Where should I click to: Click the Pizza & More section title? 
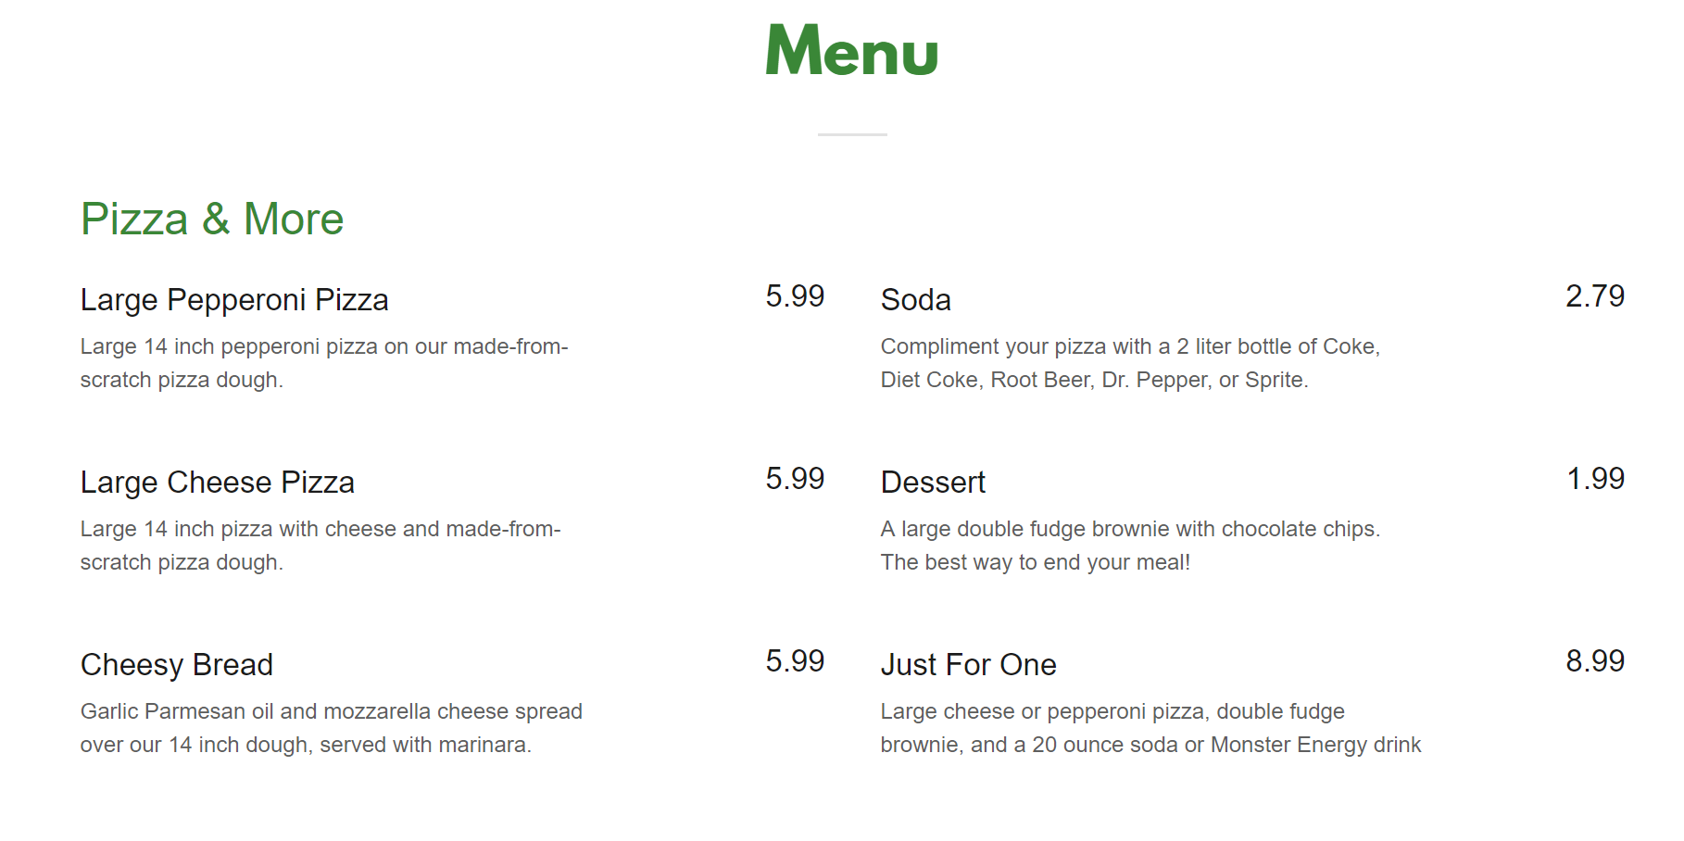[x=212, y=220]
